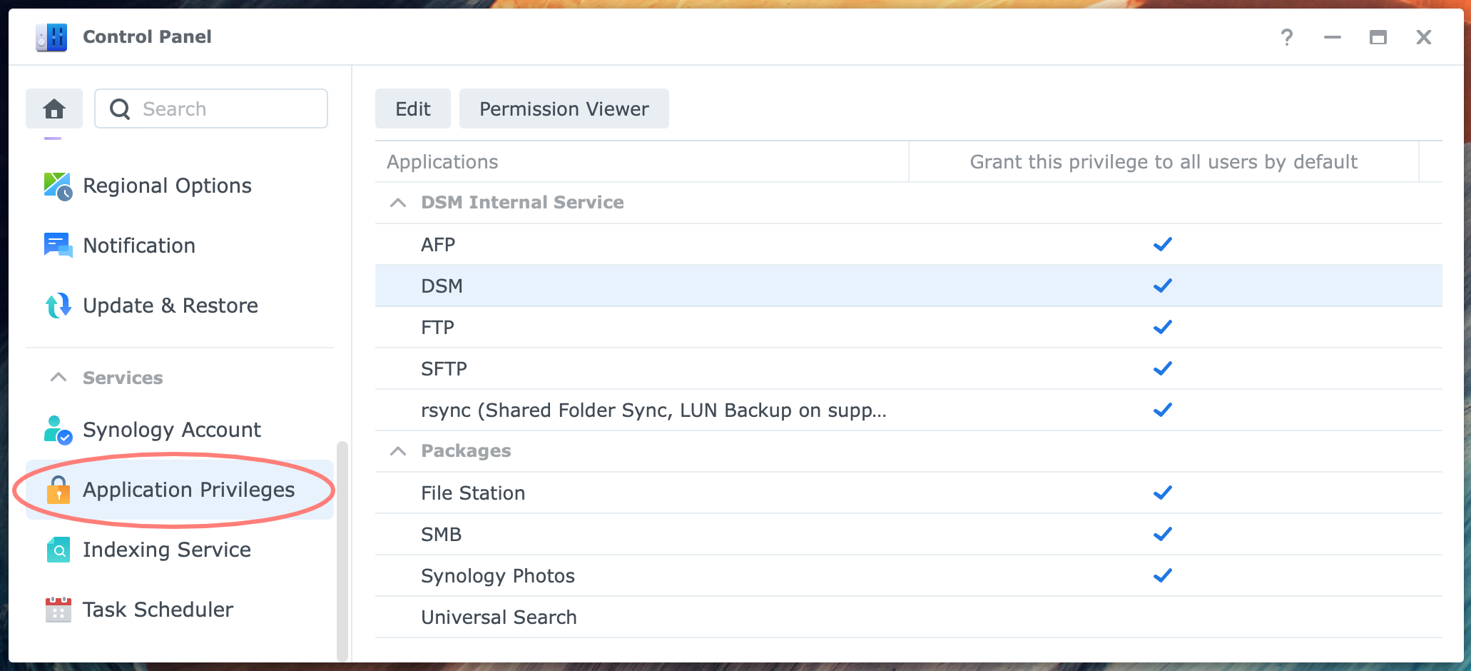Toggle the File Station privilege checkmark
1471x671 pixels.
pos(1163,493)
